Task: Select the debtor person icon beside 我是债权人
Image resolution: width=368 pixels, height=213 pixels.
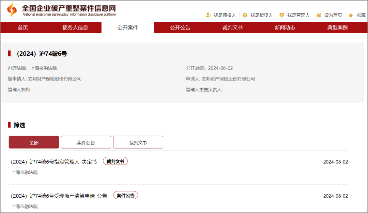Action: [208, 15]
